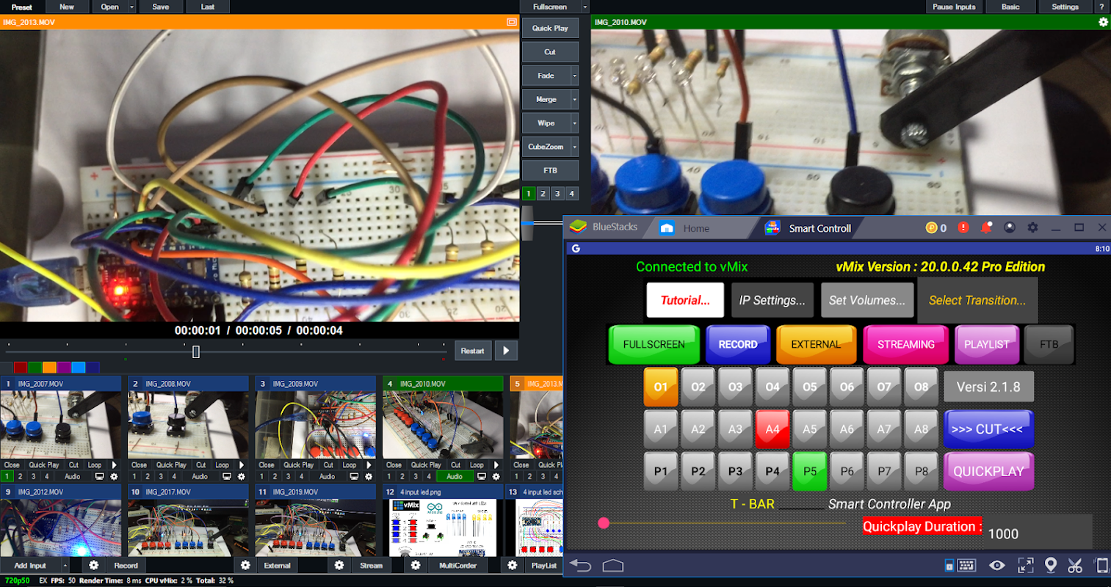The width and height of the screenshot is (1111, 587).
Task: Click orange color category swatch
Action: (x=49, y=368)
